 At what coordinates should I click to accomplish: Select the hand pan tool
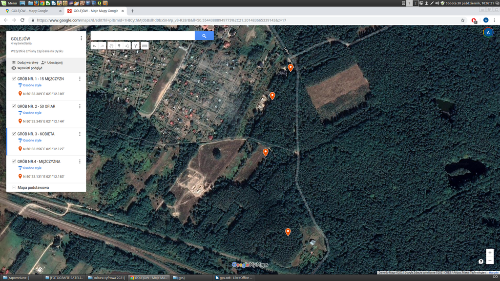click(111, 46)
